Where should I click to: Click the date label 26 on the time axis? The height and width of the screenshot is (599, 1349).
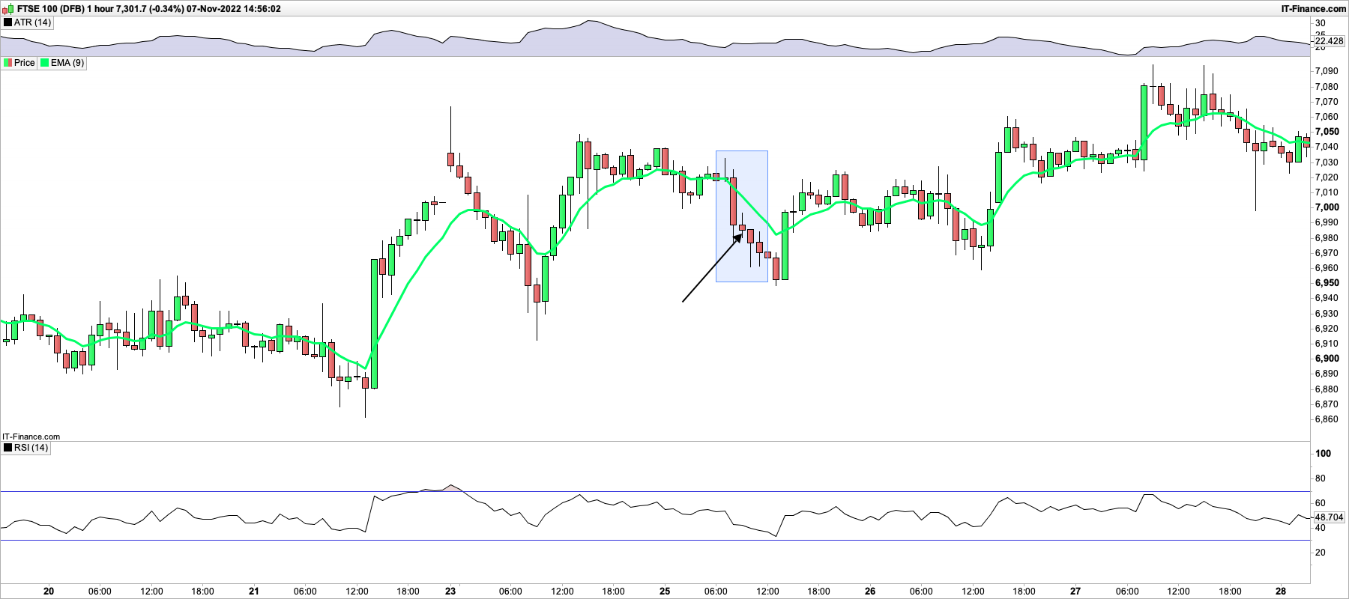coord(870,591)
